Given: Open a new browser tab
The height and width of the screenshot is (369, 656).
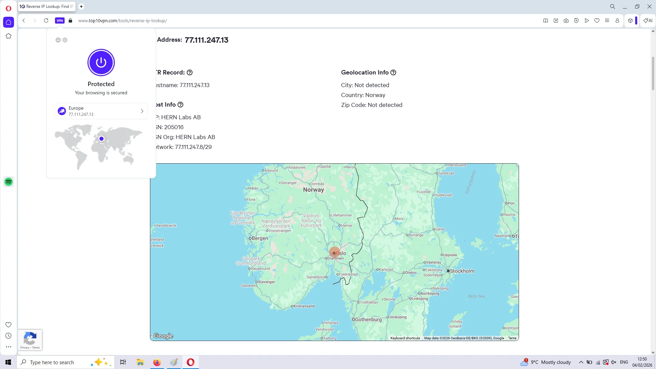Looking at the screenshot, I should coord(81,6).
